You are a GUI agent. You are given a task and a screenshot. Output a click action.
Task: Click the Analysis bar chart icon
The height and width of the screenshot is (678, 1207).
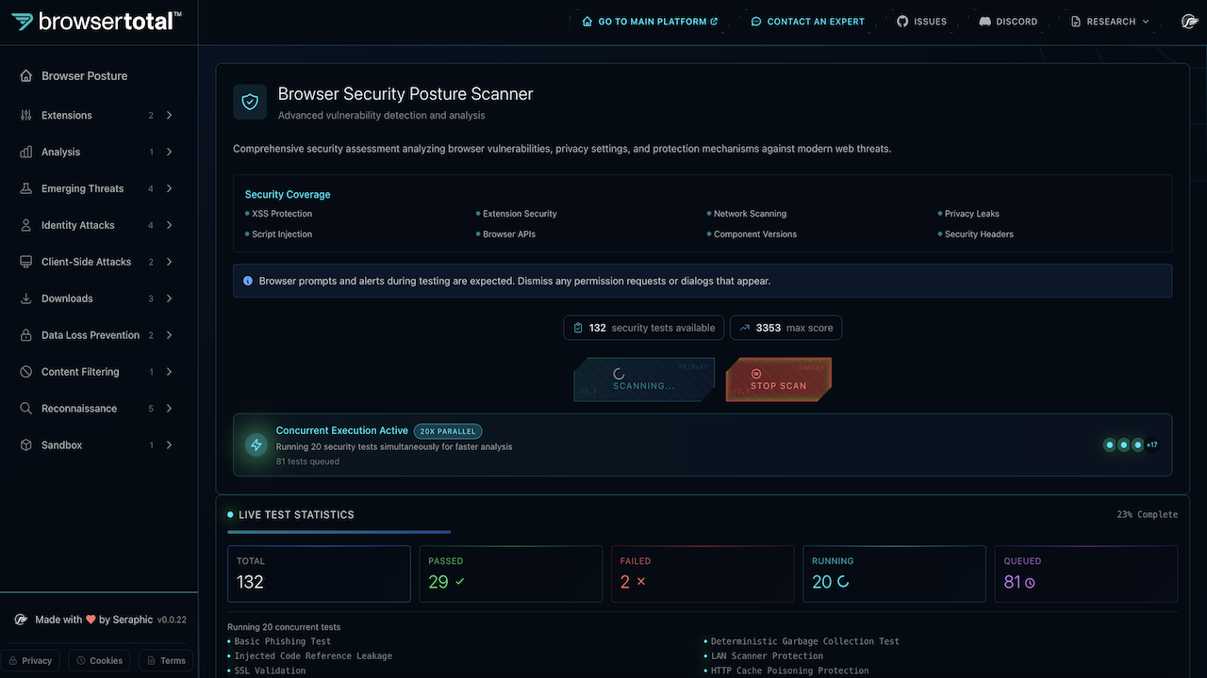click(26, 152)
